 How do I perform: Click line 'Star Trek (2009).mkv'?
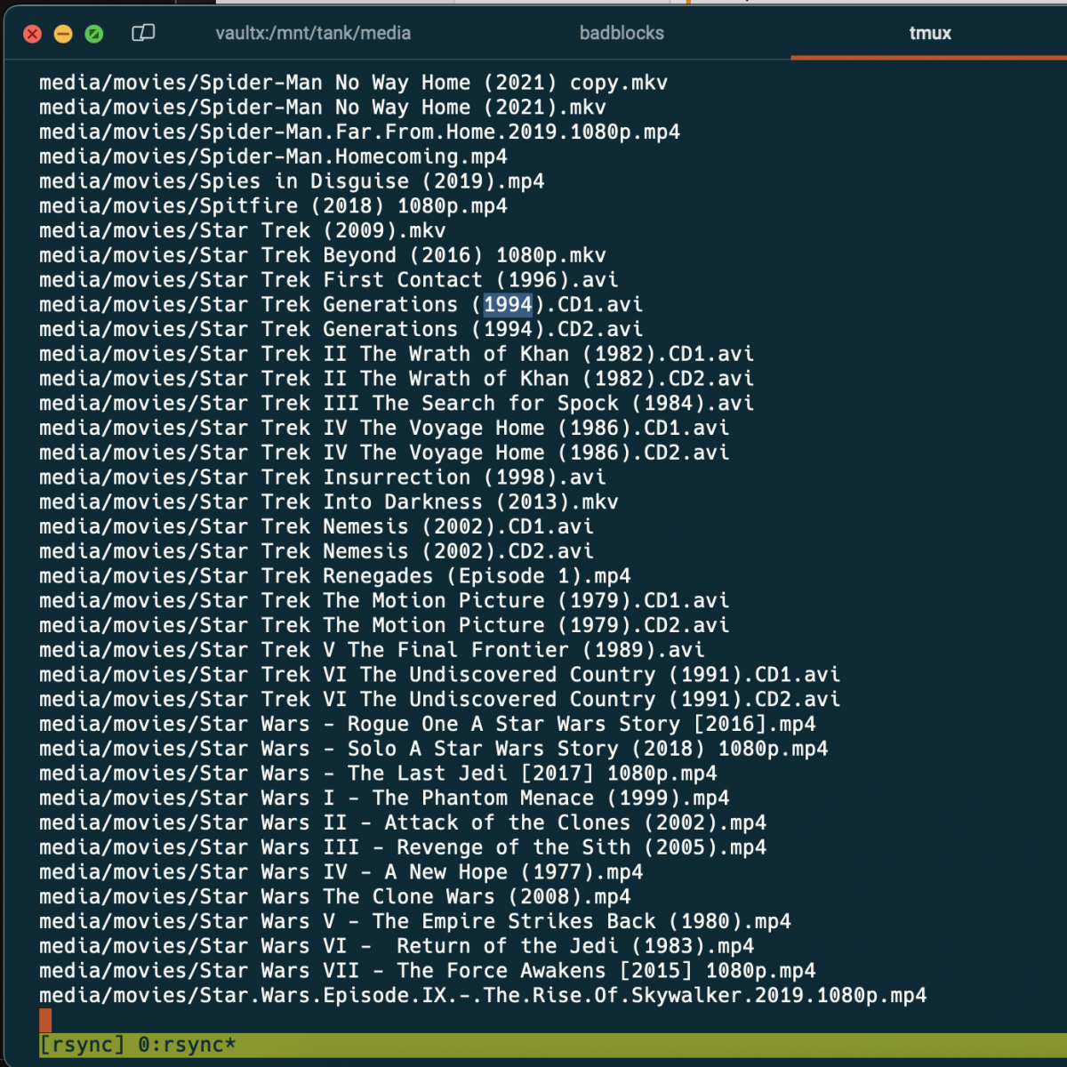coord(243,231)
